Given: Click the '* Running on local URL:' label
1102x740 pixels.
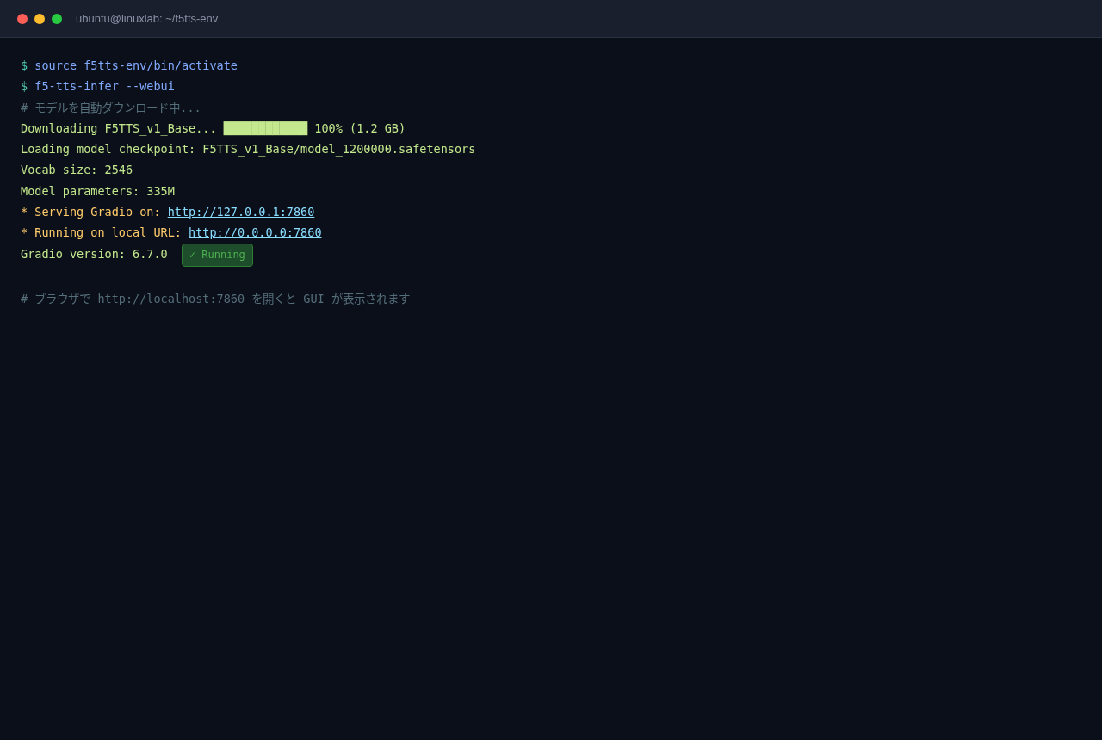Looking at the screenshot, I should [x=101, y=232].
